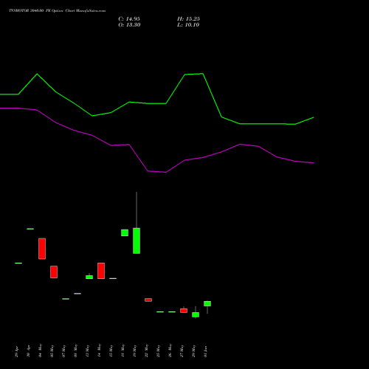Select the 18 May date label
Image resolution: width=369 pixels, height=369 pixels.
point(123,351)
